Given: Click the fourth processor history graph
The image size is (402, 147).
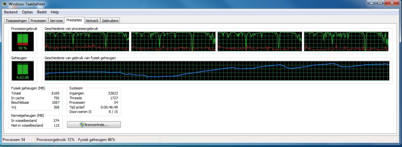Looking at the screenshot, I should (346, 42).
